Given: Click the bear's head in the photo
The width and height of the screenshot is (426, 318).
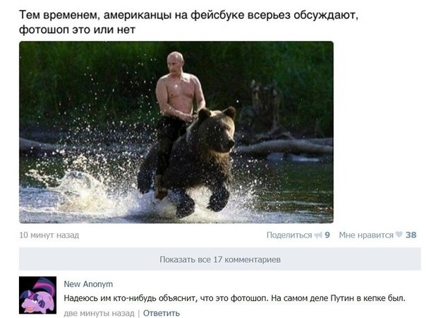Looking at the screenshot, I should pos(217,129).
